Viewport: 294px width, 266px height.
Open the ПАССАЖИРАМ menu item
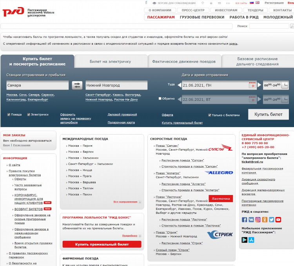pos(161,17)
